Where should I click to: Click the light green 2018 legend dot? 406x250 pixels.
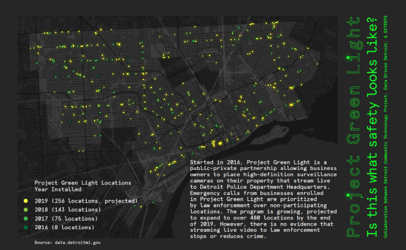(x=26, y=210)
